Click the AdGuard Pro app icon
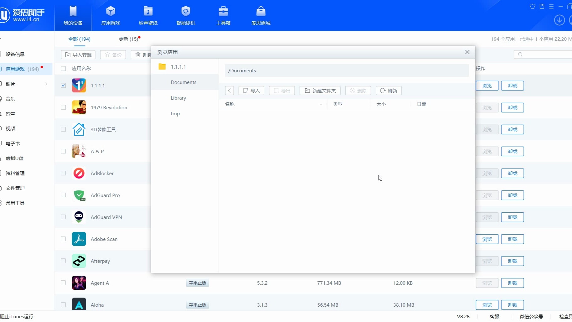 (x=79, y=195)
